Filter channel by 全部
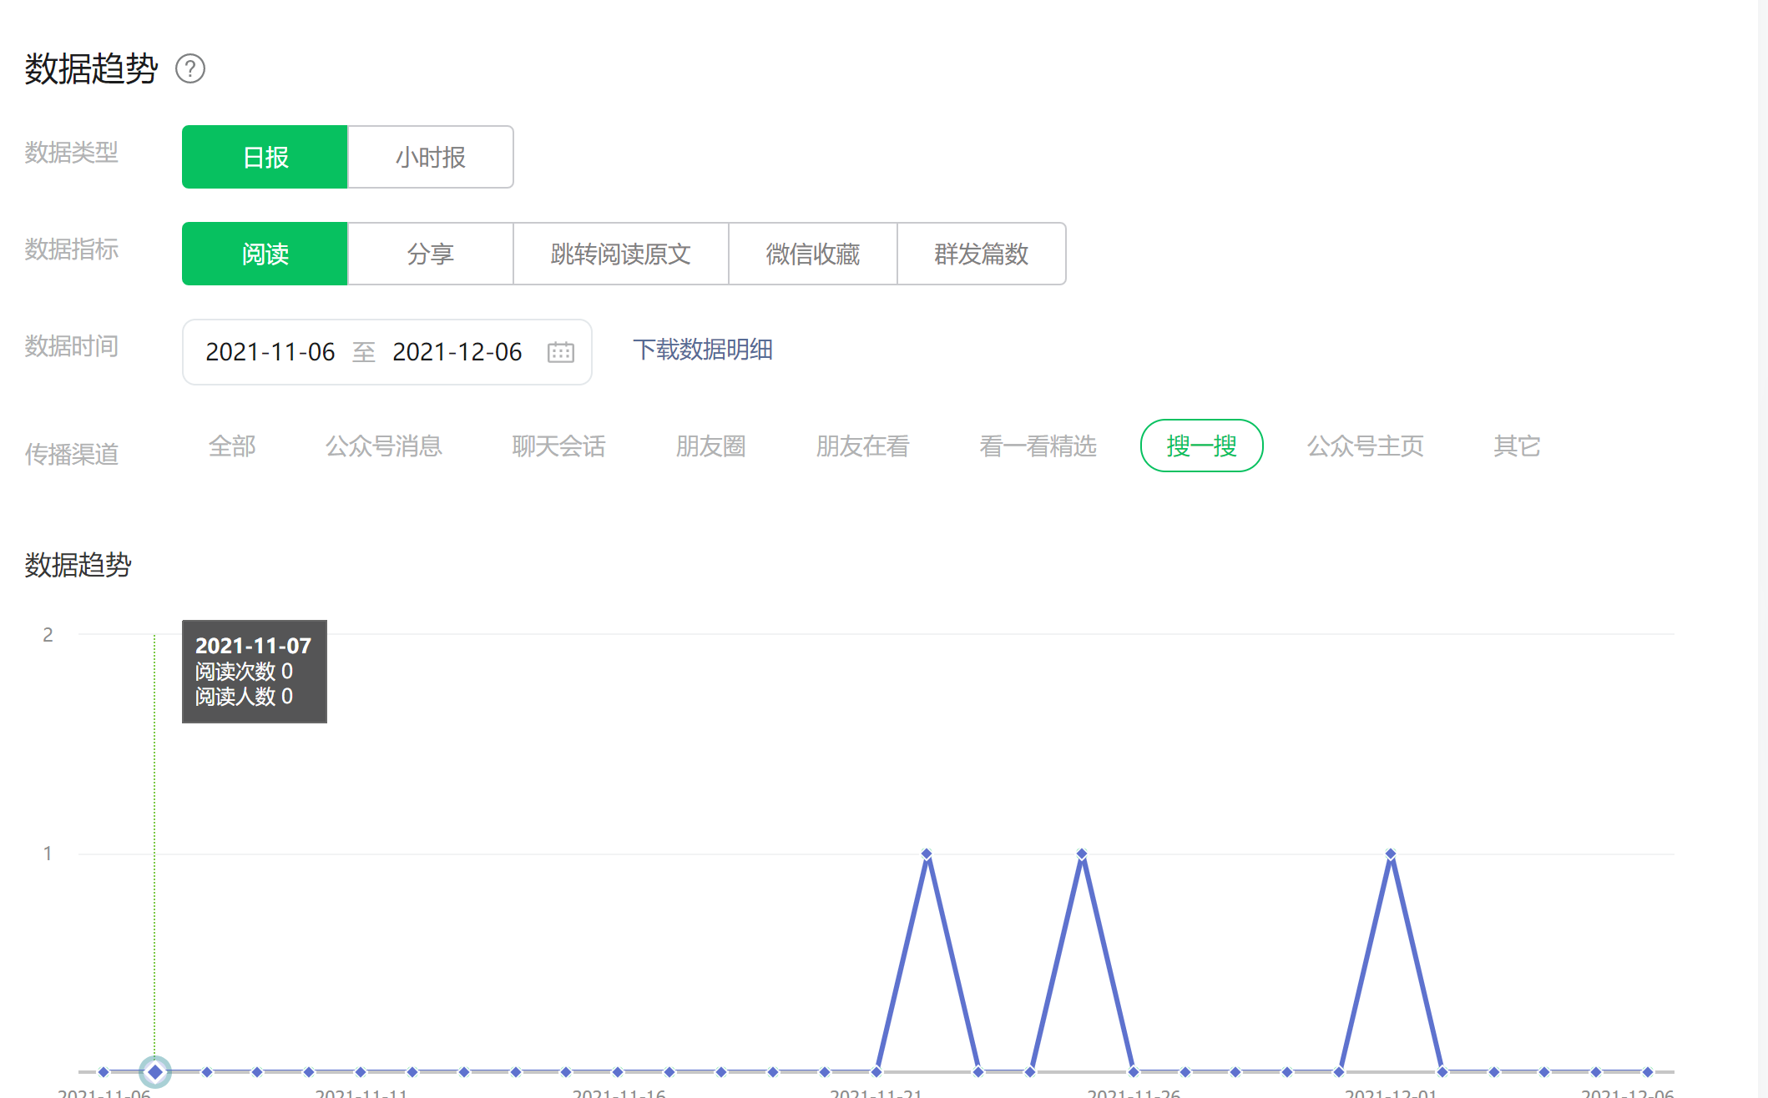The width and height of the screenshot is (1768, 1098). click(x=232, y=446)
